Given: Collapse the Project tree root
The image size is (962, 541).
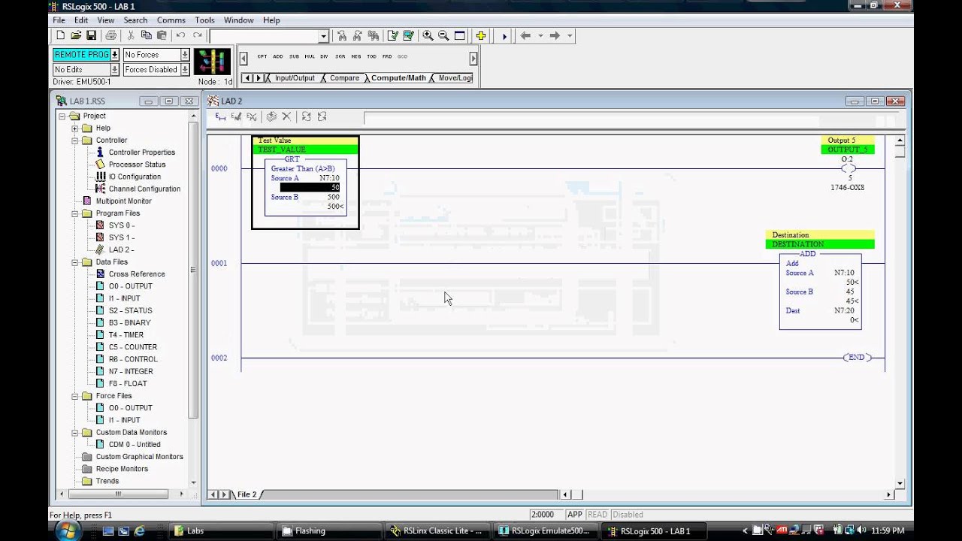Looking at the screenshot, I should pyautogui.click(x=62, y=116).
